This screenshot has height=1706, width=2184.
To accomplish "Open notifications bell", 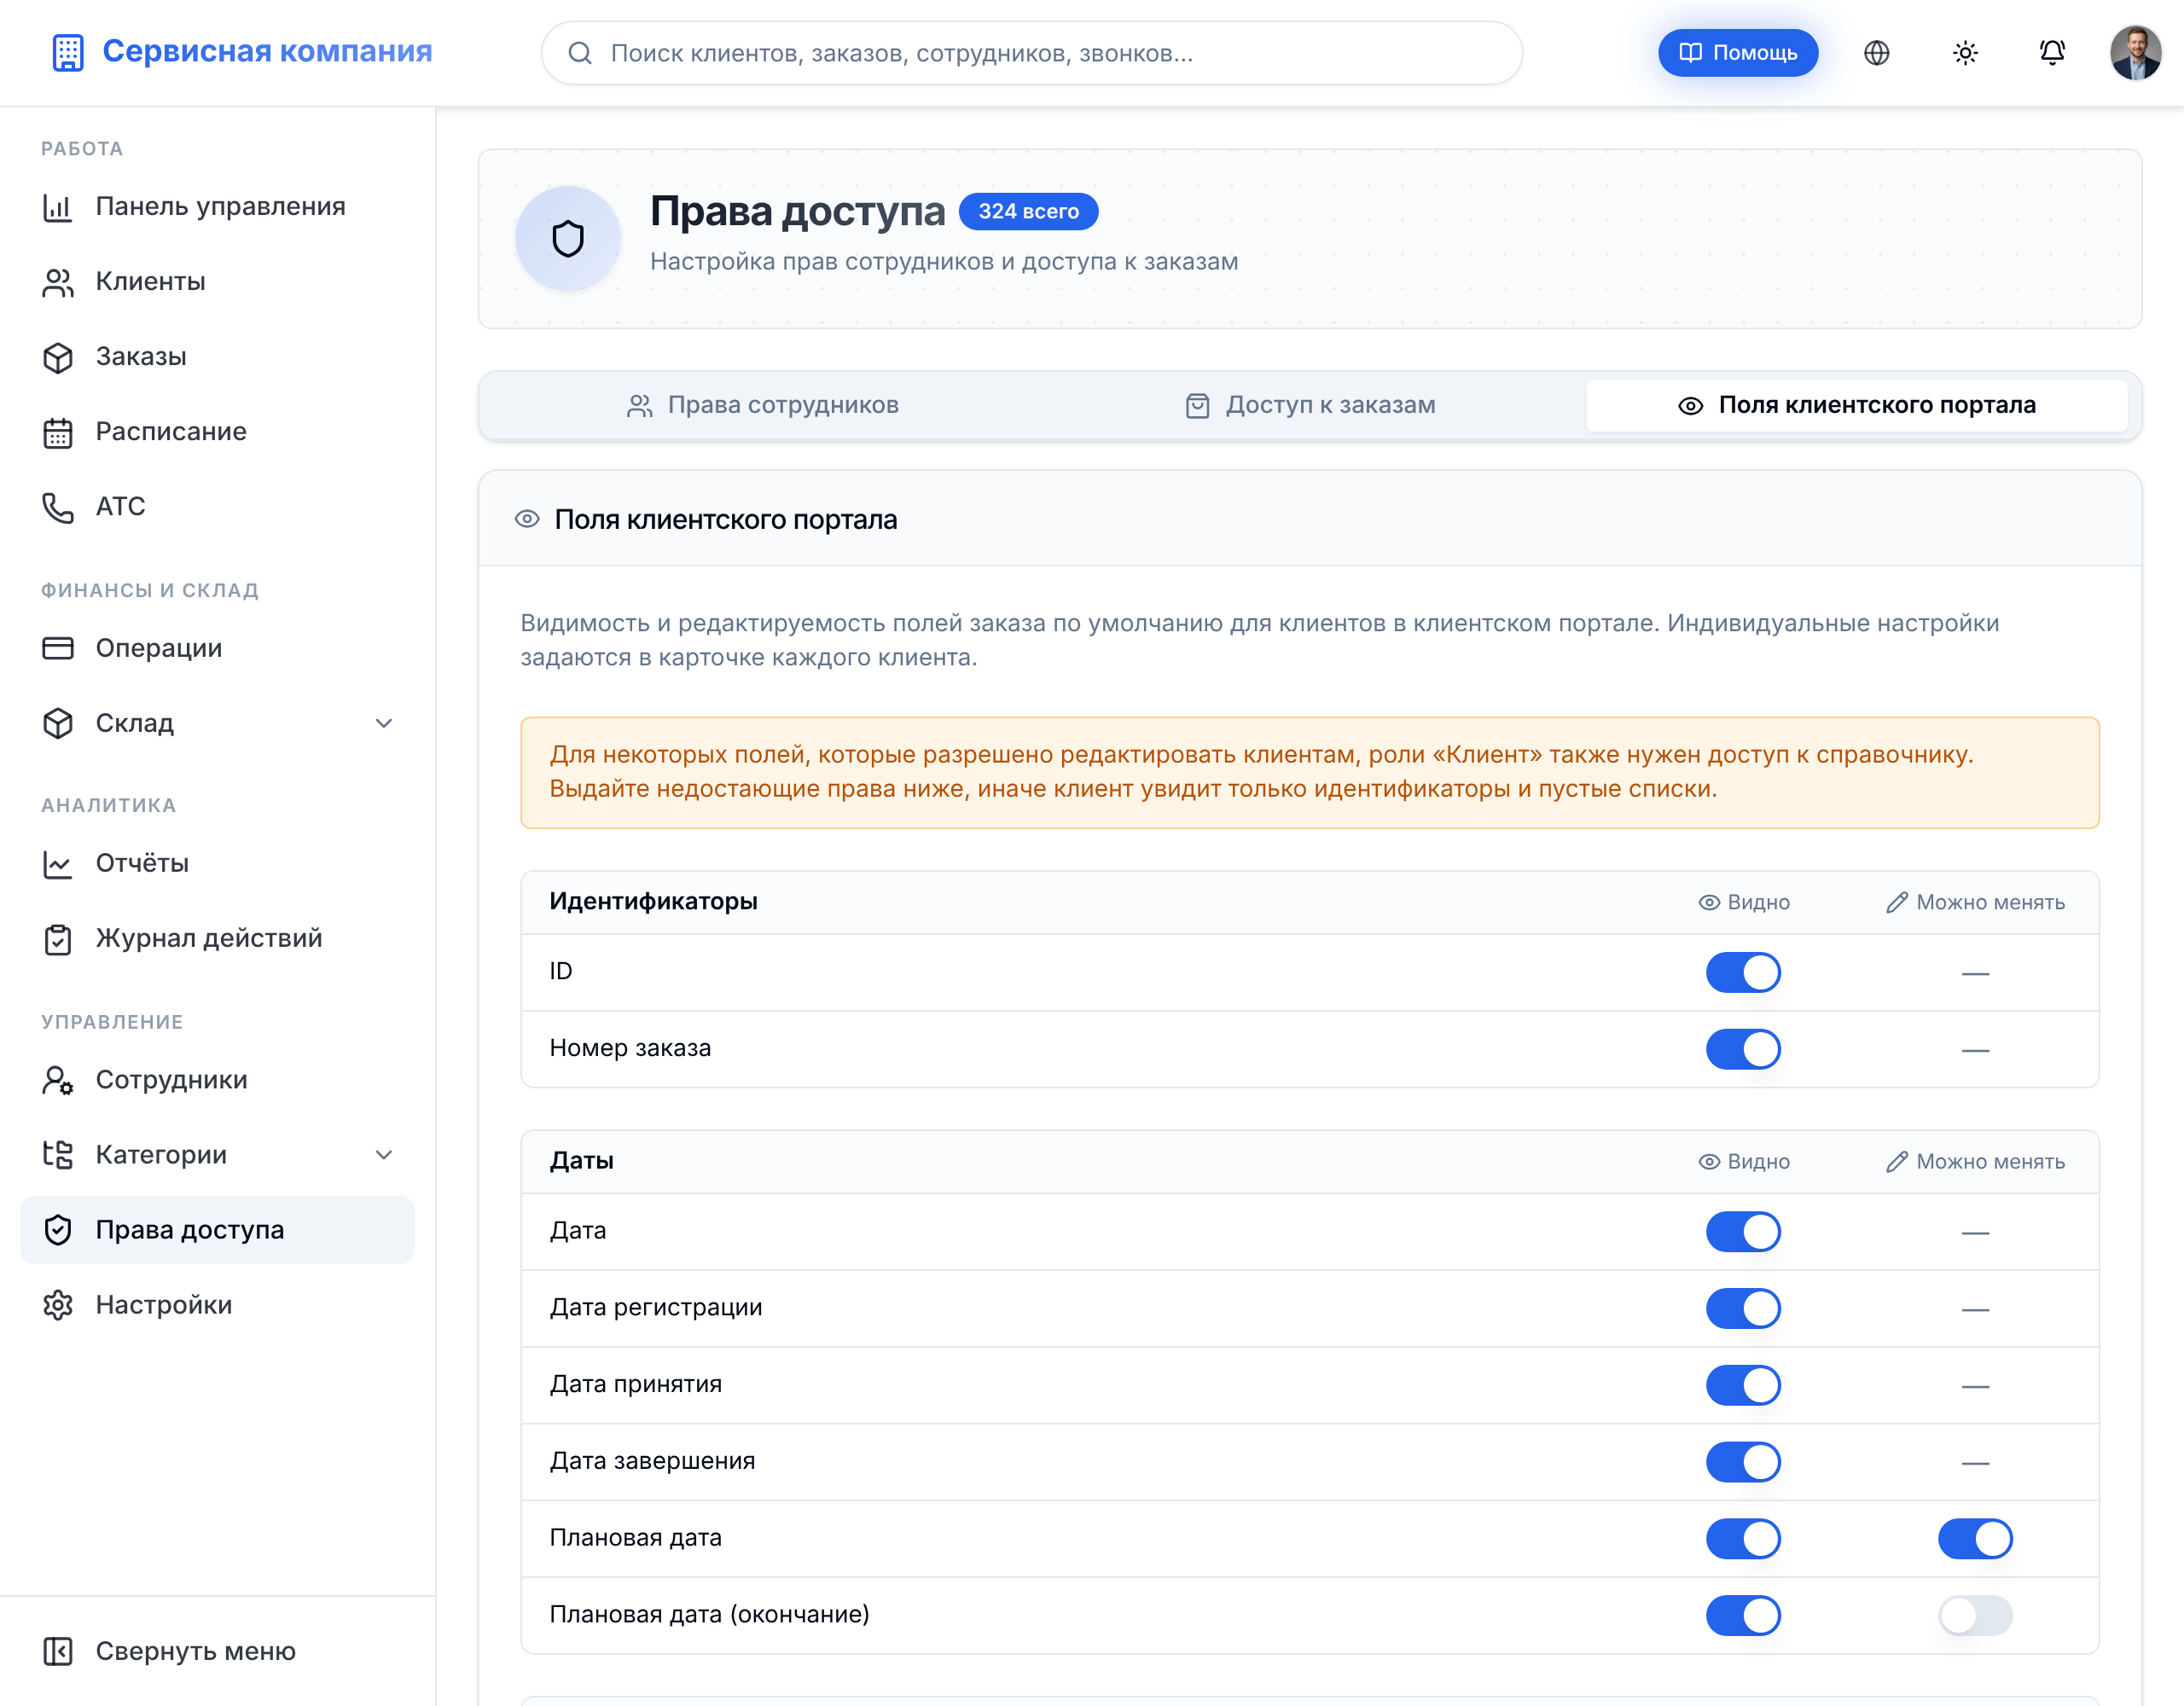I will [x=2052, y=53].
